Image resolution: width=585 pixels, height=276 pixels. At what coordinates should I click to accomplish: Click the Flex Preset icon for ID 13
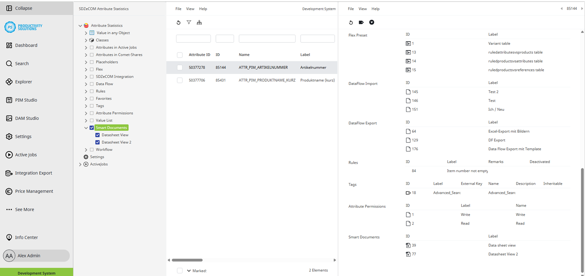tap(408, 52)
